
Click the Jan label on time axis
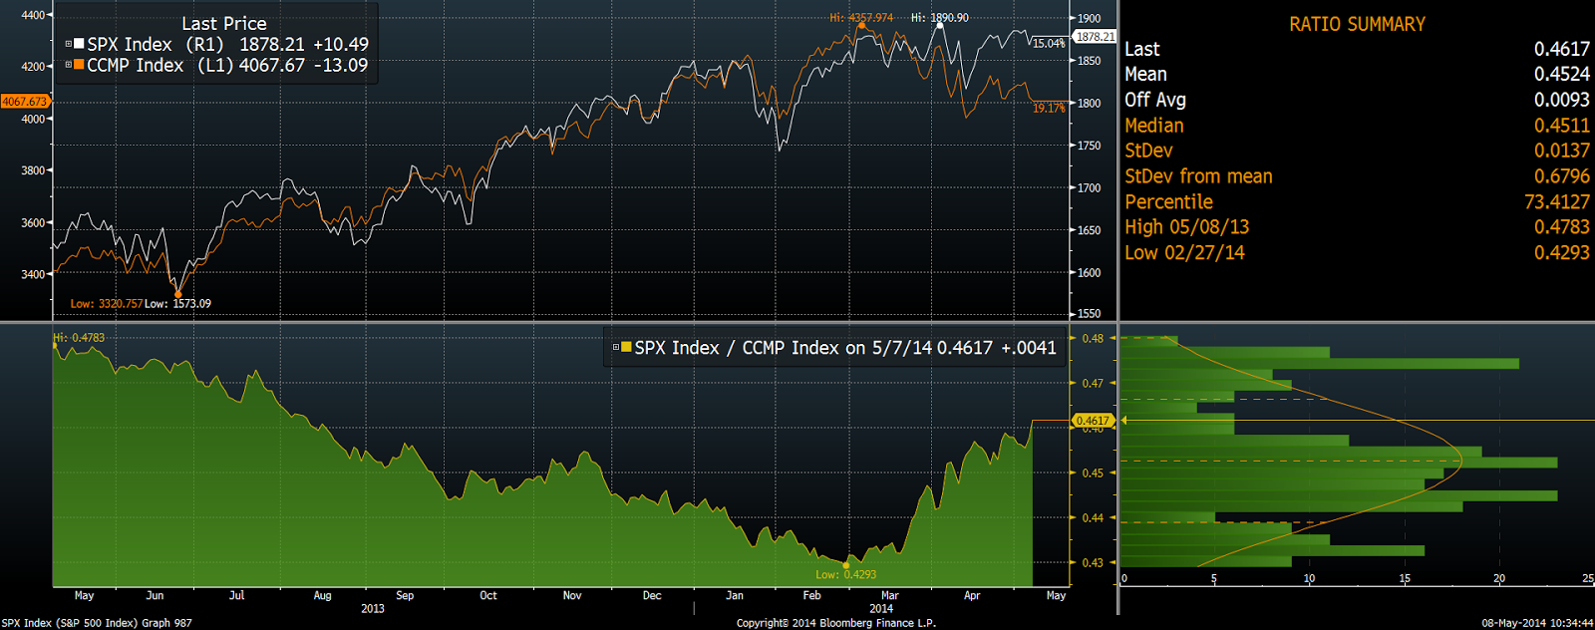tap(735, 595)
